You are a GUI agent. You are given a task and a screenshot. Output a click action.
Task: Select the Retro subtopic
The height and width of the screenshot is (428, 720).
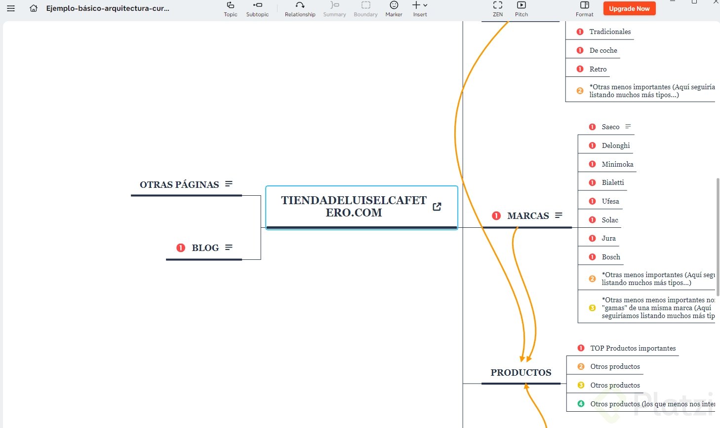pyautogui.click(x=598, y=69)
